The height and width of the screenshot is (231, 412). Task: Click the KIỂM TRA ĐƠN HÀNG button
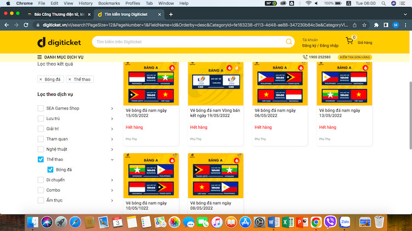[355, 57]
